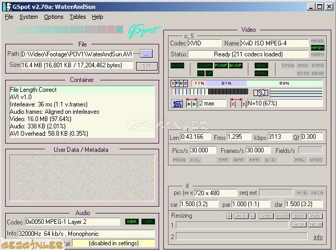Click the blue frame-analysis button
The height and width of the screenshot is (250, 336).
click(177, 104)
